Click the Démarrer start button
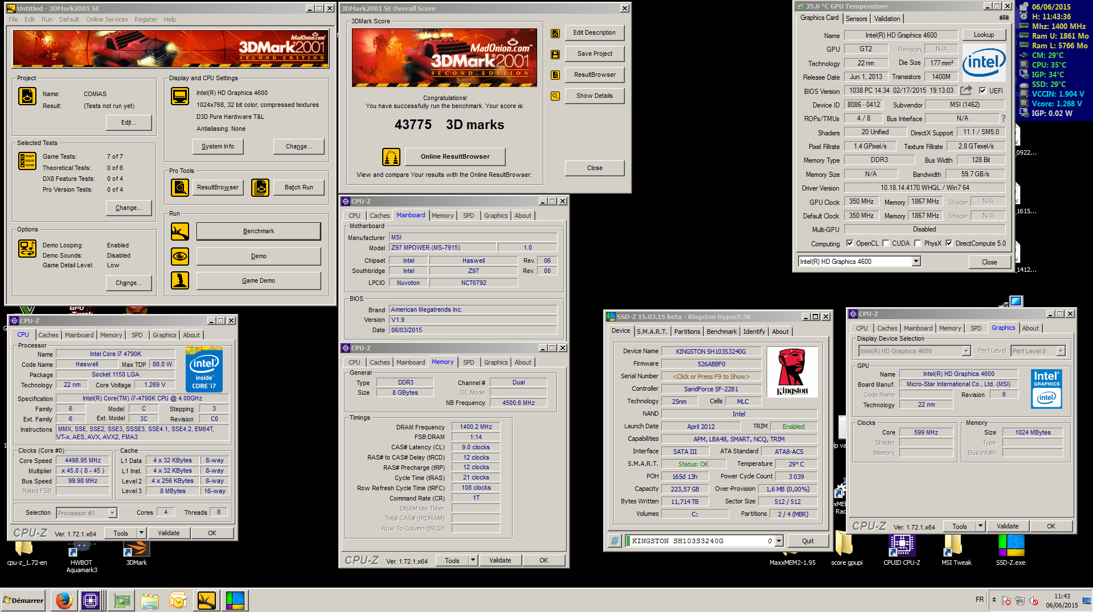The height and width of the screenshot is (612, 1093). tap(23, 600)
